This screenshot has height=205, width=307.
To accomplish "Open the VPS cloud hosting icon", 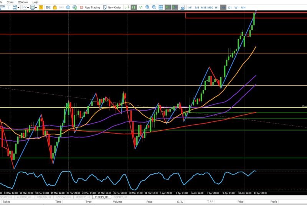I will (68, 7).
